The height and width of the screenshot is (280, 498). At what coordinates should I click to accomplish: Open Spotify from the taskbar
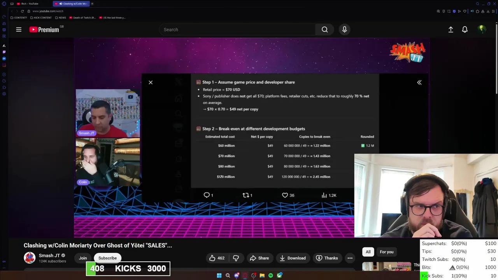point(270,275)
